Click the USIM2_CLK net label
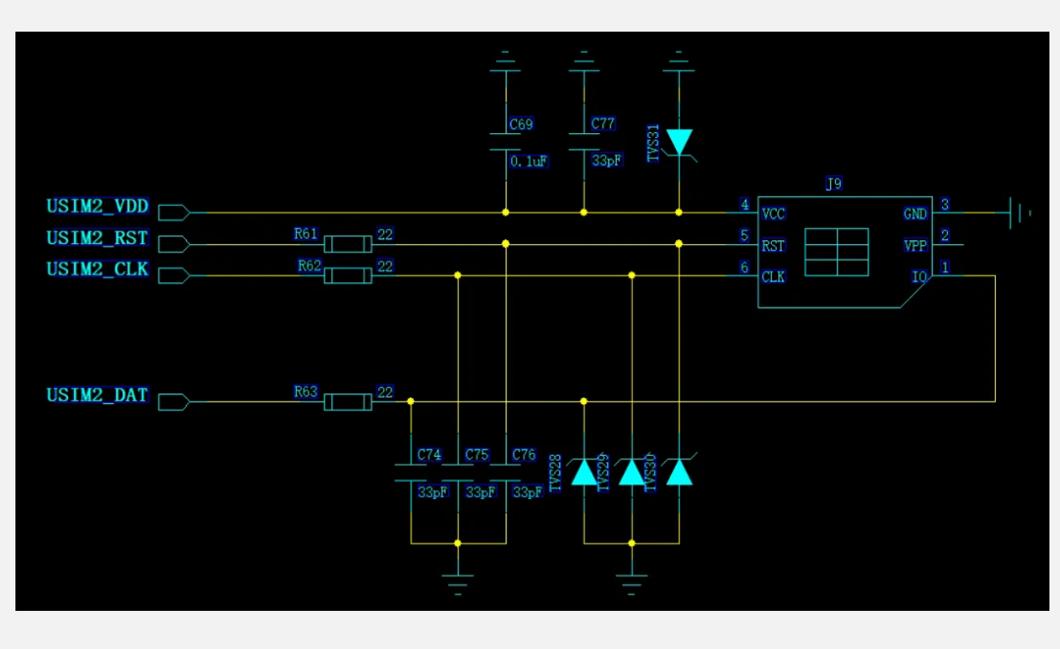 97,269
